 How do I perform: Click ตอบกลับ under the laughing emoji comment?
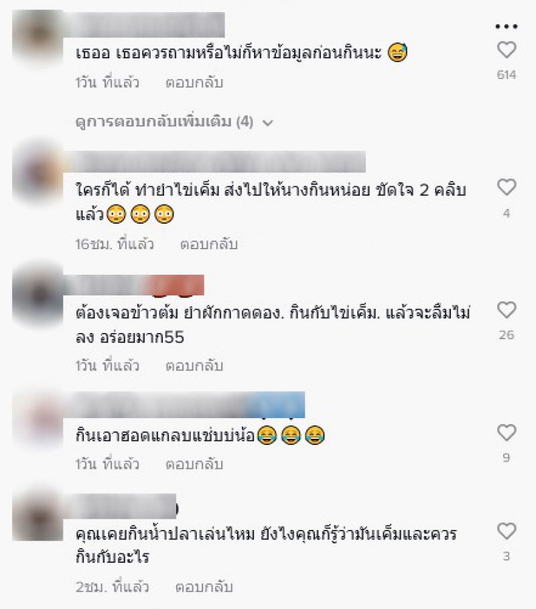click(194, 464)
